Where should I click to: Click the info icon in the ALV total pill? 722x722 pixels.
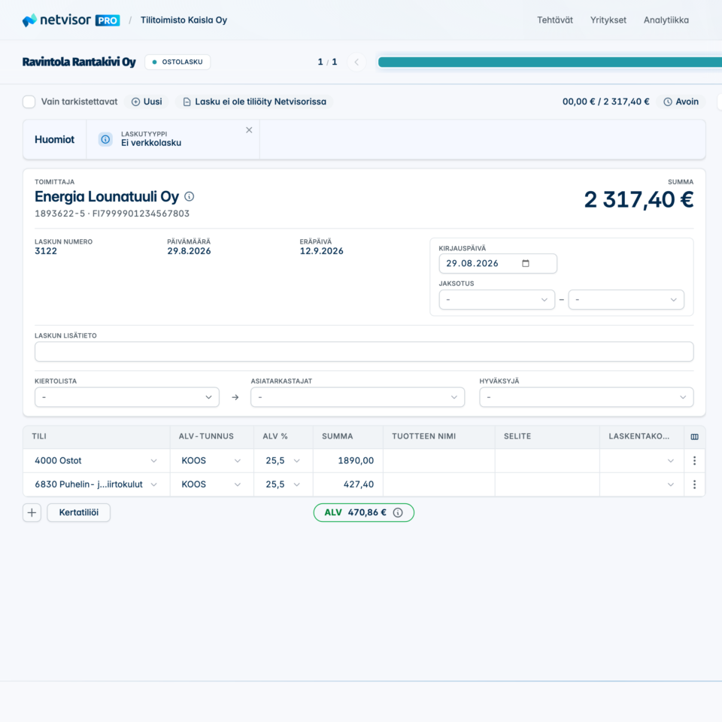(x=398, y=512)
